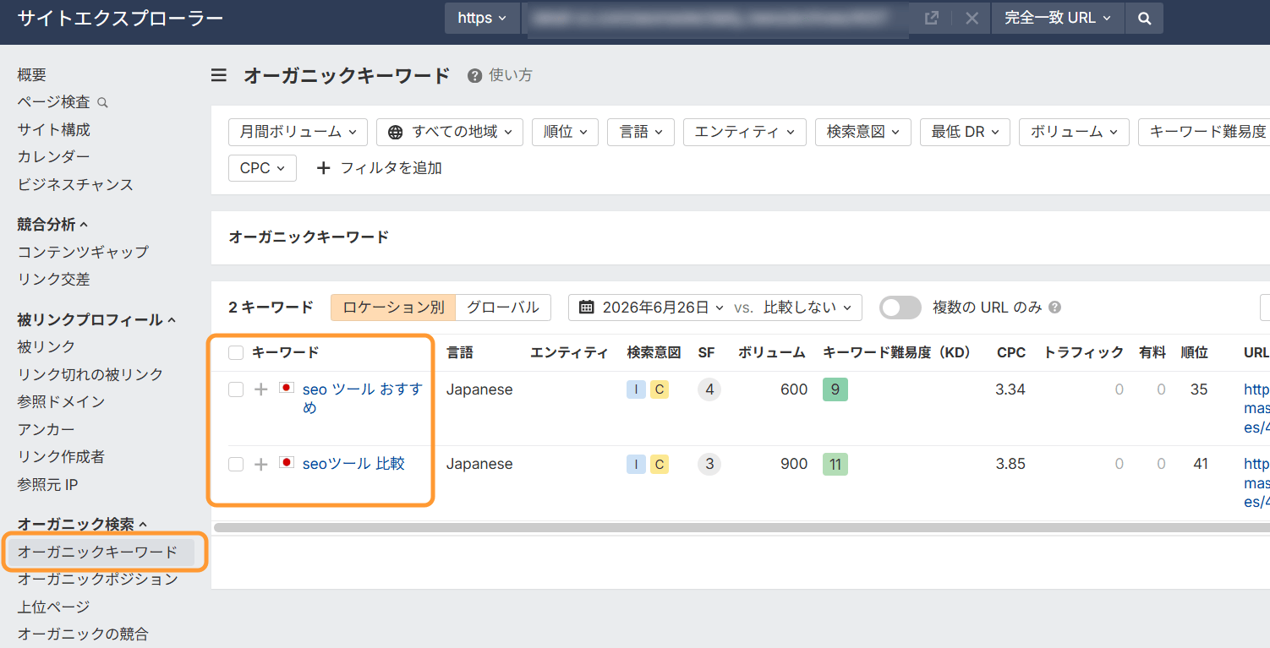Click the search magnifier button in top bar

[1144, 18]
